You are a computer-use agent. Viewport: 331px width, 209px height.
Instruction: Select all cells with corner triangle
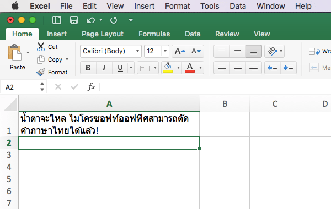pos(10,104)
